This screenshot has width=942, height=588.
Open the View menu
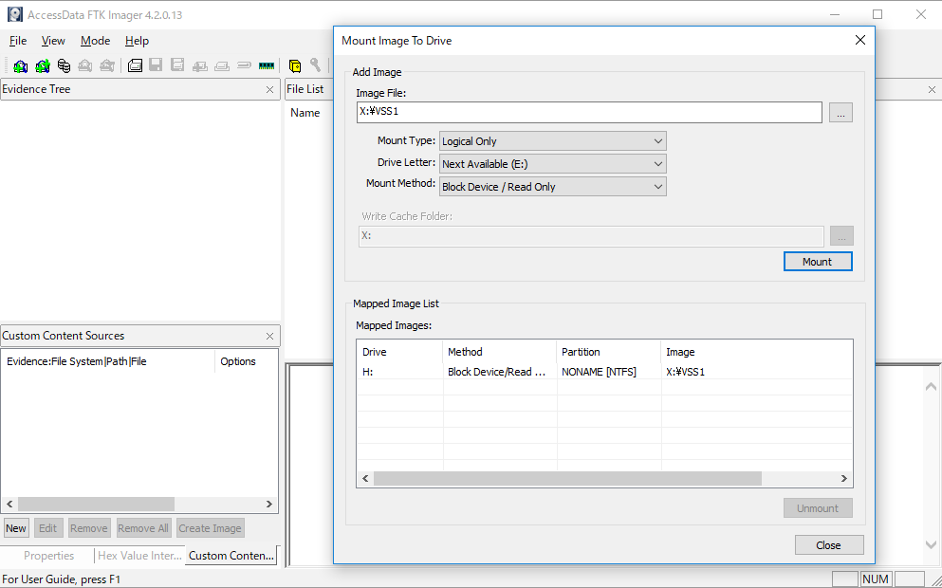coord(53,41)
